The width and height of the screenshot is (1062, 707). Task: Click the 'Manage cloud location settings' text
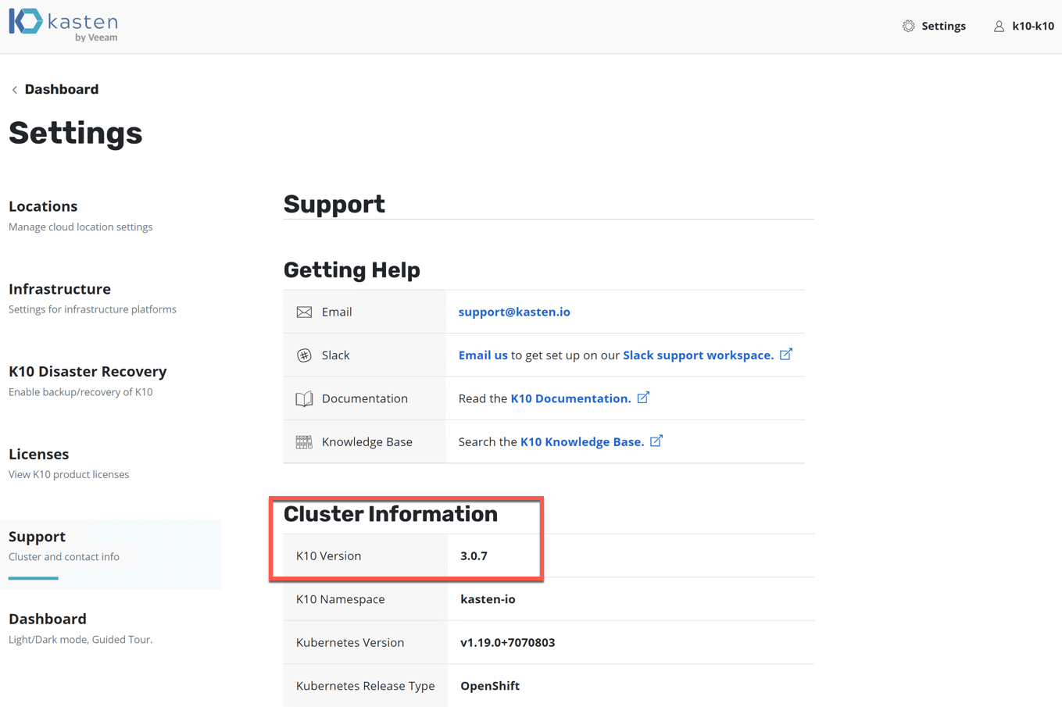coord(80,227)
